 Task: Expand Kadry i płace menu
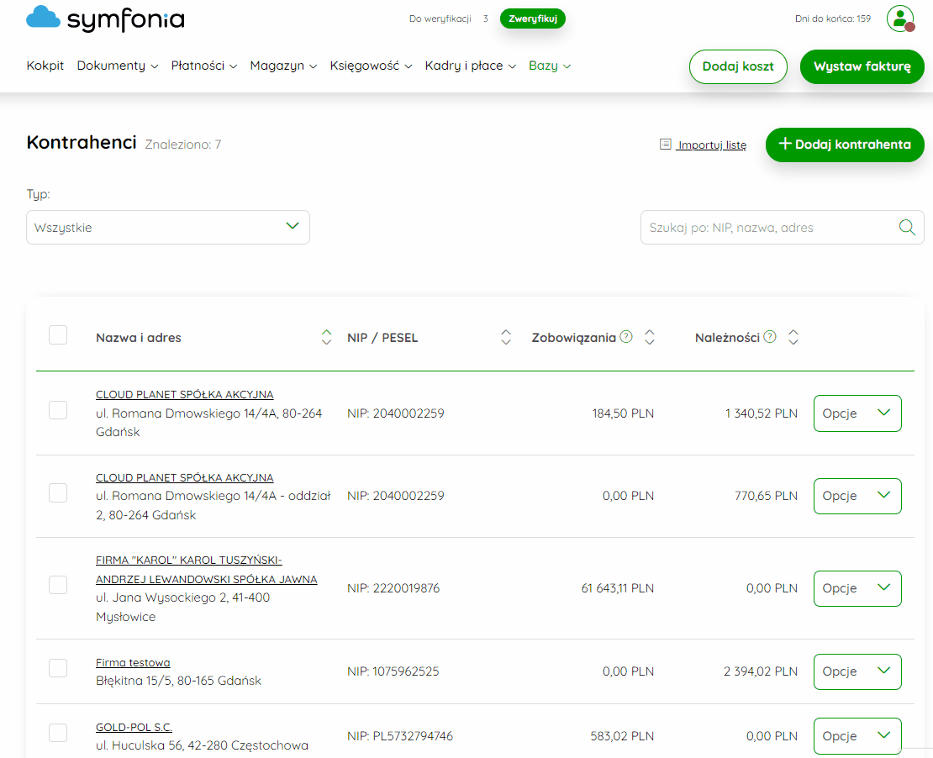pos(470,66)
